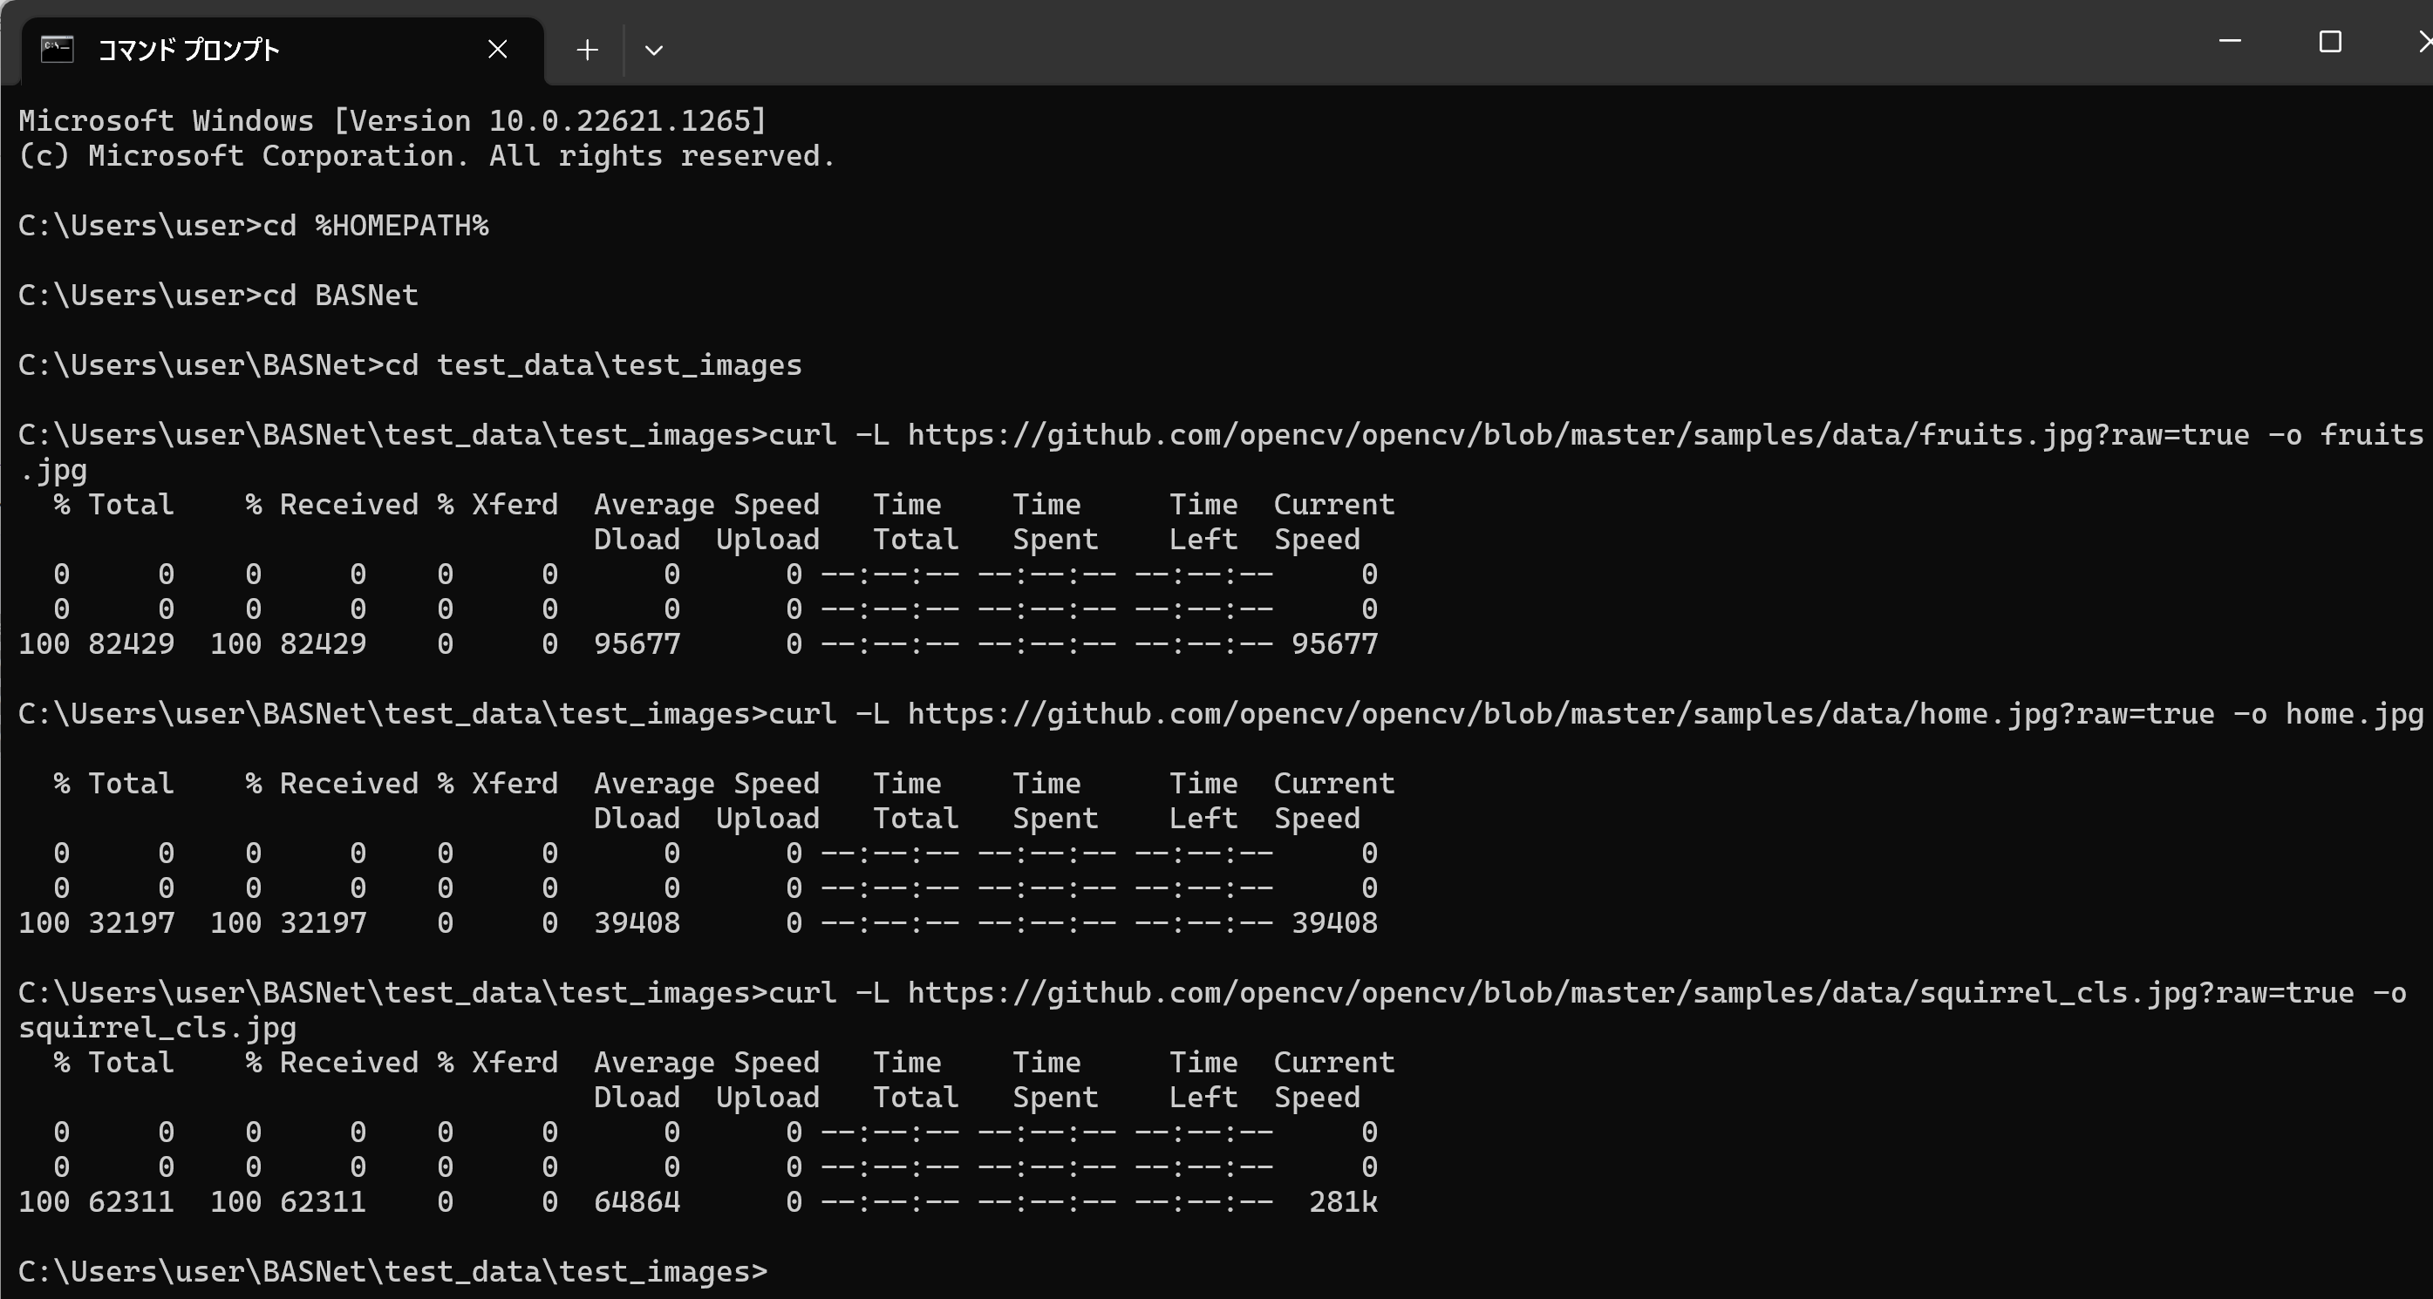Image resolution: width=2433 pixels, height=1299 pixels.
Task: Click the cd BASNet command line
Action: coord(218,296)
